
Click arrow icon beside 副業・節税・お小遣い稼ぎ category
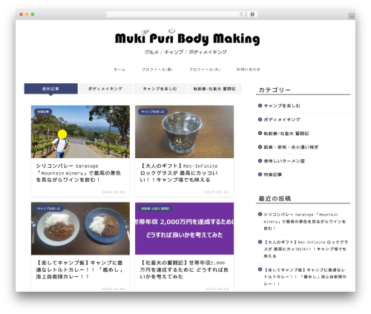[x=260, y=147]
